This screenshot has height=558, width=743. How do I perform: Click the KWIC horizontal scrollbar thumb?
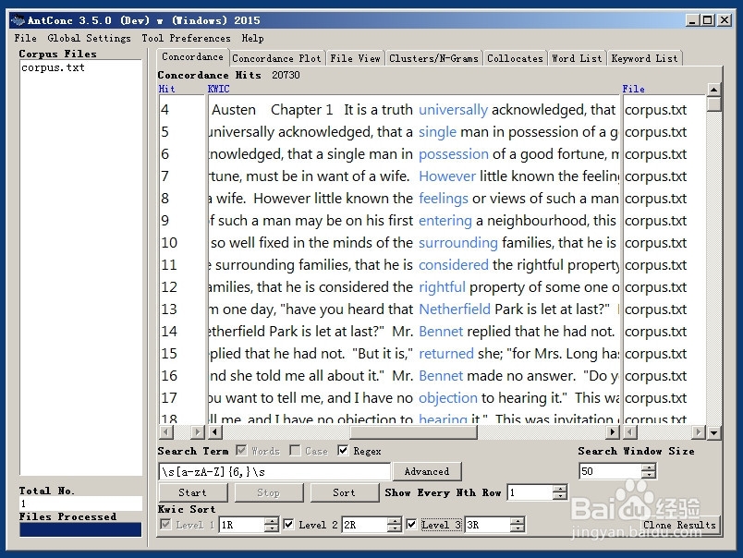pyautogui.click(x=414, y=432)
